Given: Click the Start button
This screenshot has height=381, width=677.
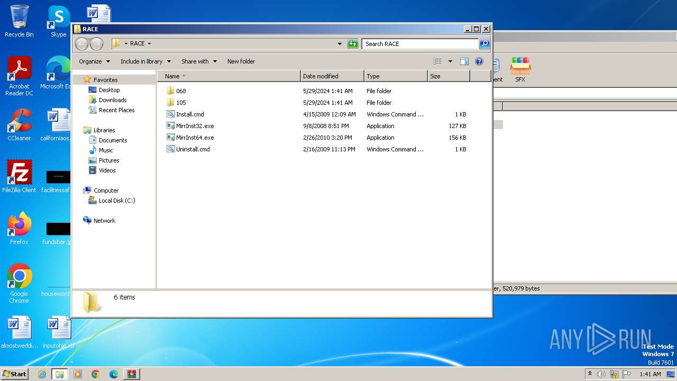Looking at the screenshot, I should coord(15,374).
